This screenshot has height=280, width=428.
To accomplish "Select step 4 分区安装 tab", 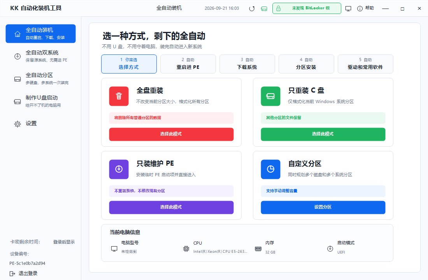I will click(x=306, y=64).
